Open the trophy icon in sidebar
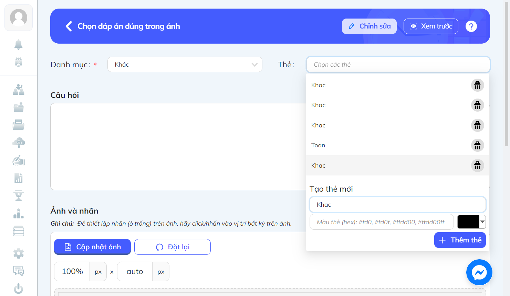Image resolution: width=510 pixels, height=296 pixels. click(x=19, y=195)
